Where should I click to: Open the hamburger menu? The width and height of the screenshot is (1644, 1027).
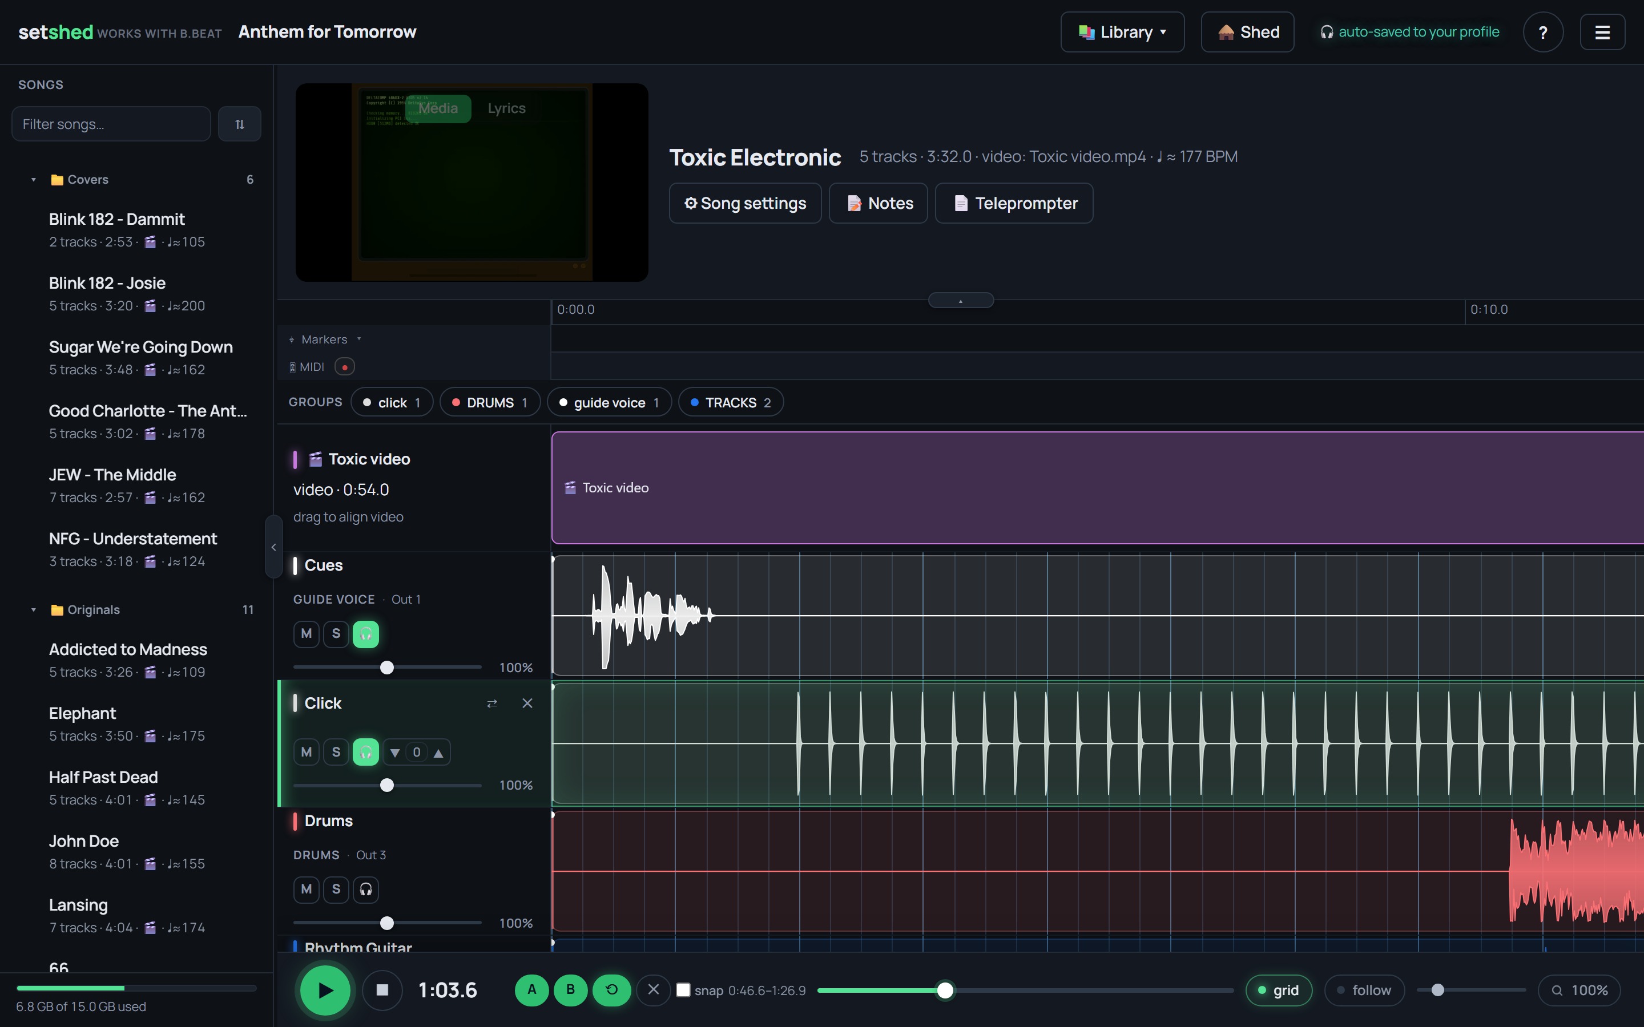(x=1602, y=33)
